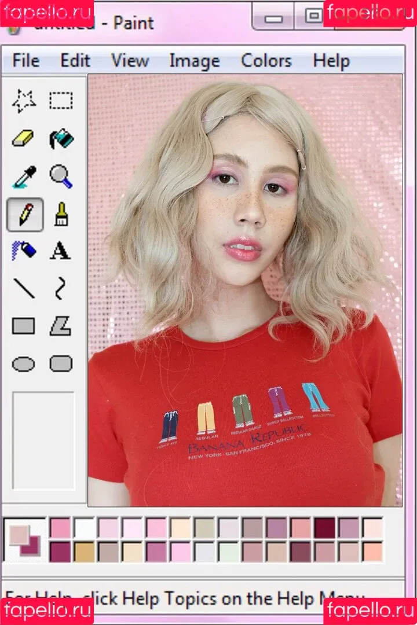Select the Magnifier tool
The width and height of the screenshot is (417, 625).
pos(61,176)
